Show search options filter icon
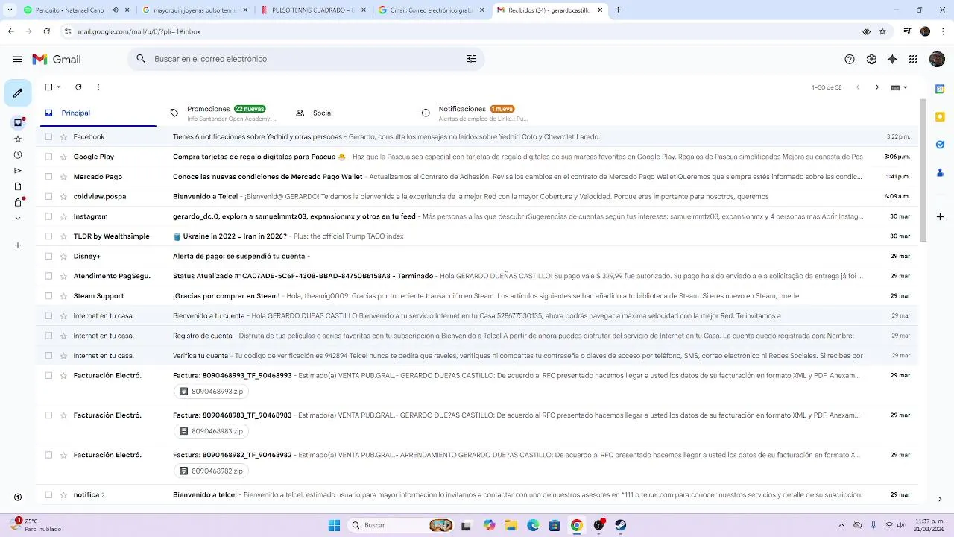Viewport: 954px width, 537px height. click(471, 59)
